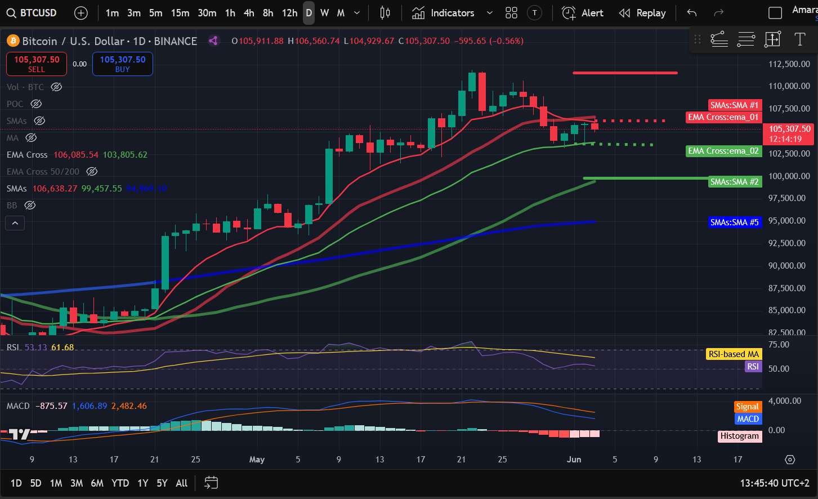Select the 1h timeframe
The height and width of the screenshot is (499, 818).
point(230,13)
